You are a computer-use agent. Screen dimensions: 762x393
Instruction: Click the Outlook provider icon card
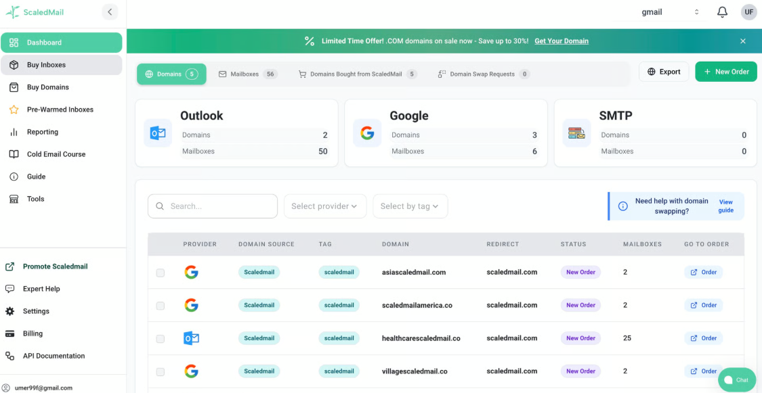[x=158, y=133]
